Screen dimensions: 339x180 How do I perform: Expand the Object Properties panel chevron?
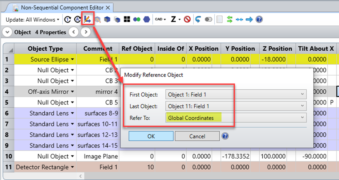tap(7, 32)
